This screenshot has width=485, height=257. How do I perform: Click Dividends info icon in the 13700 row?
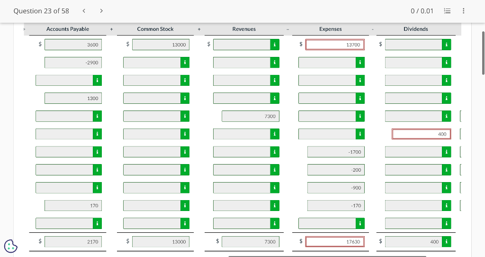point(446,45)
